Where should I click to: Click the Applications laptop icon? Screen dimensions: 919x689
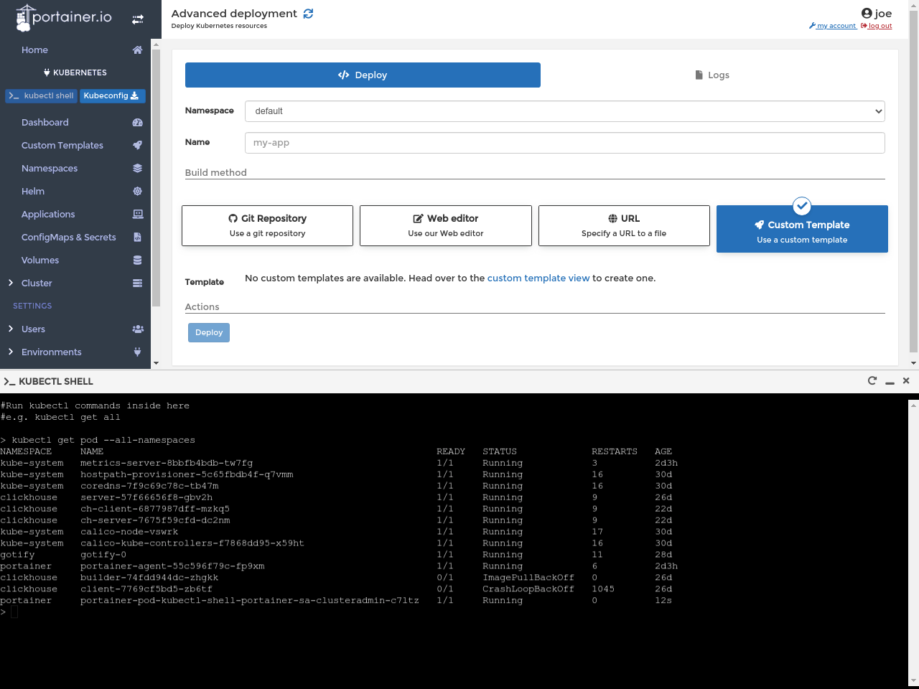[x=138, y=214]
